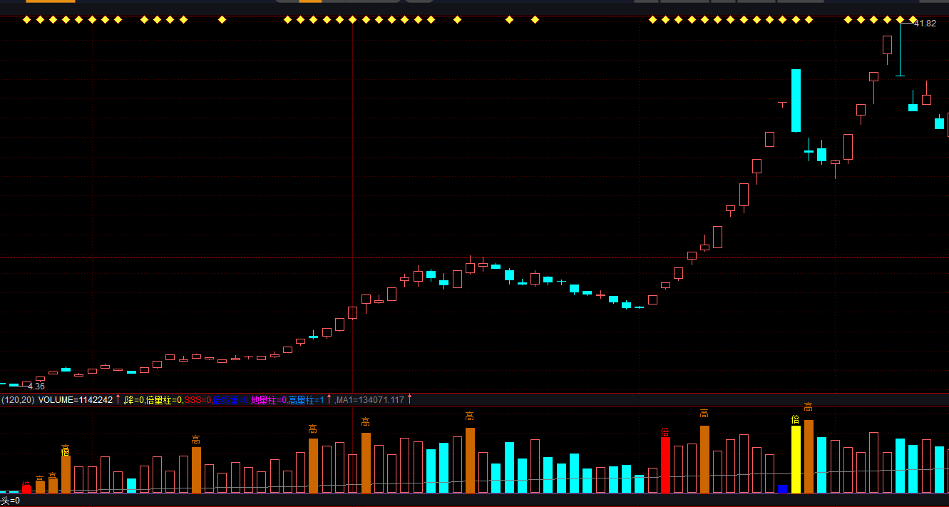
Task: Click the MA1=134071.117 moving average value
Action: (370, 400)
